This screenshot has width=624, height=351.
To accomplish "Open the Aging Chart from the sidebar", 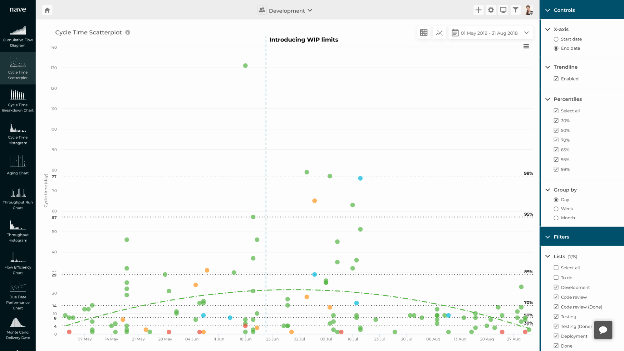I will (18, 165).
